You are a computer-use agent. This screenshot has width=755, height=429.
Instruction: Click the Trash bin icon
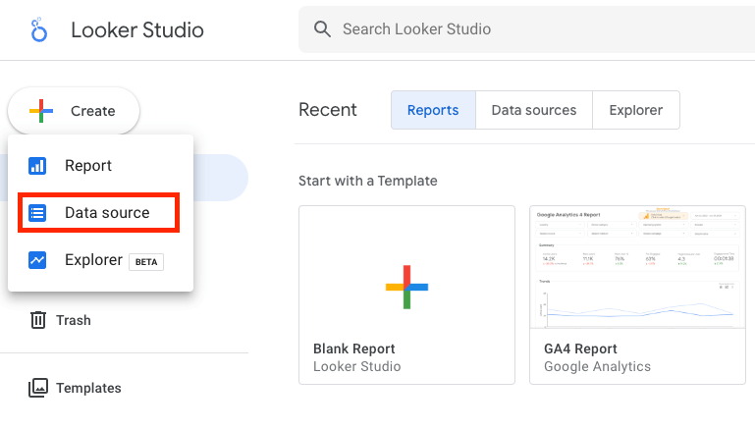pos(38,320)
